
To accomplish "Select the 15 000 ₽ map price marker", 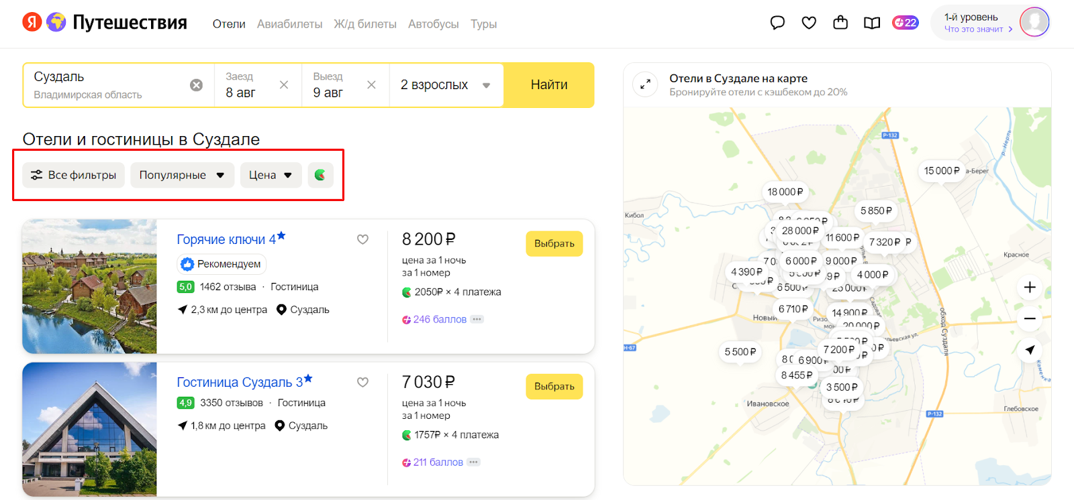I will 942,171.
